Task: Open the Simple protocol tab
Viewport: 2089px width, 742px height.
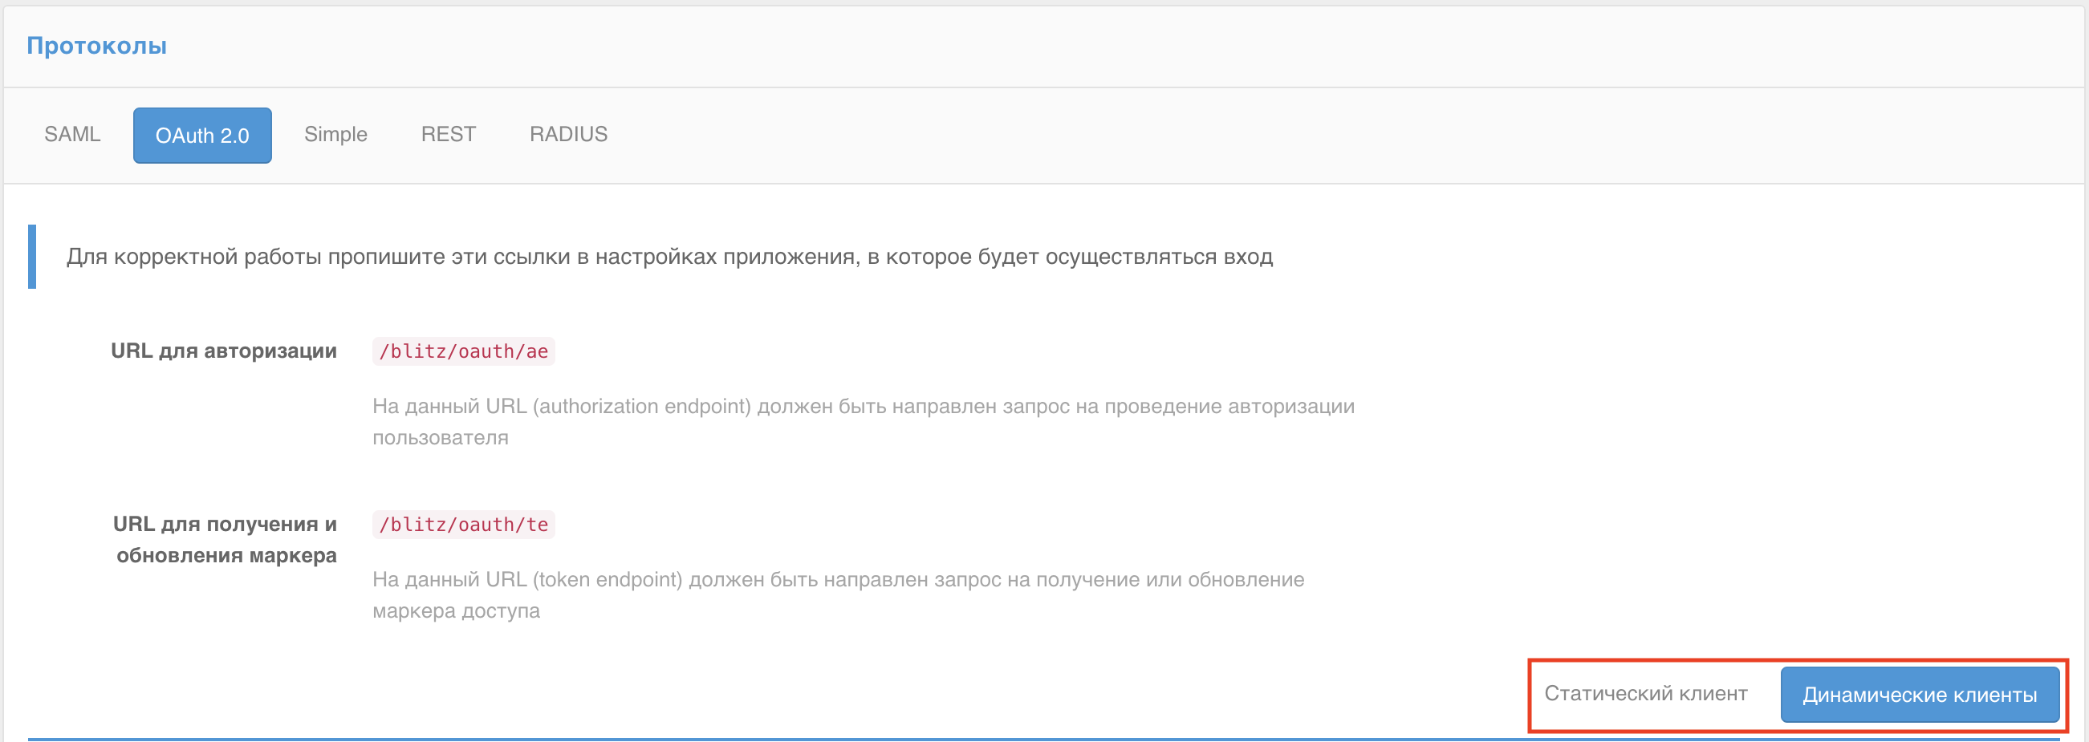Action: 335,135
